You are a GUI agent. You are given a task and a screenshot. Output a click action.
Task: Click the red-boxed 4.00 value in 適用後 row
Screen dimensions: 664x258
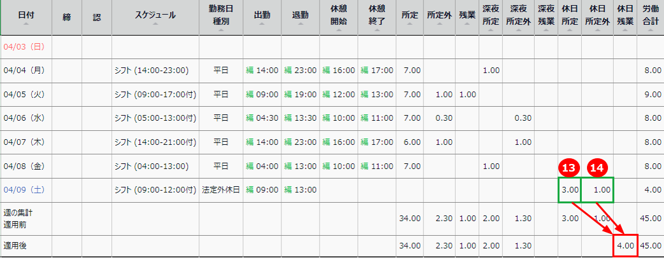tap(625, 245)
